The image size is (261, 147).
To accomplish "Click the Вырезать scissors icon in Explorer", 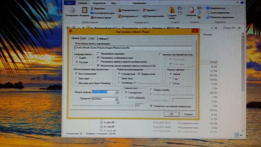I will 92,8.
